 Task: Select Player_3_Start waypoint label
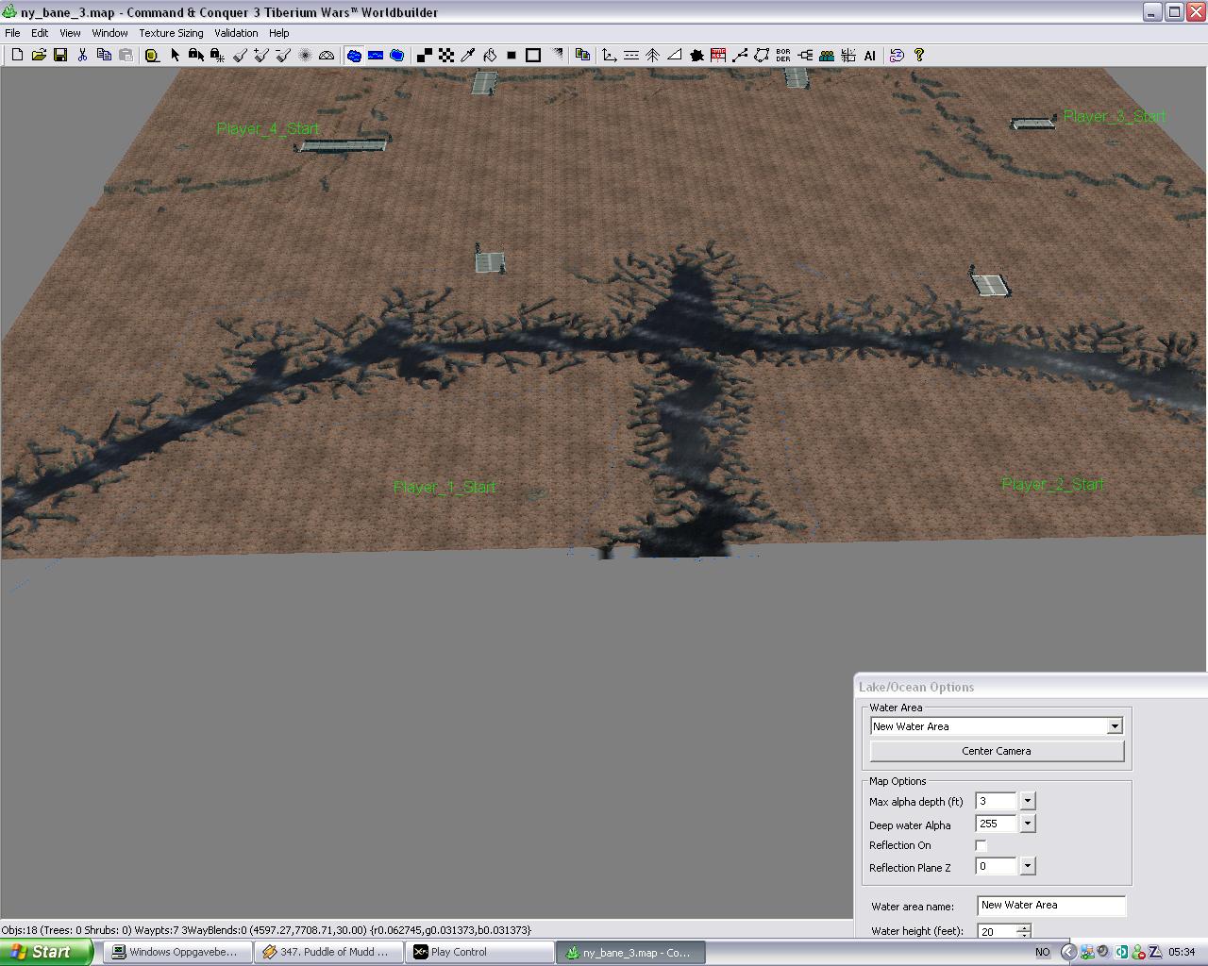click(1115, 116)
